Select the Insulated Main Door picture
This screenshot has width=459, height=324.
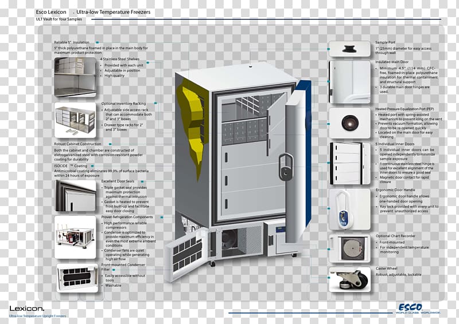tap(349, 82)
